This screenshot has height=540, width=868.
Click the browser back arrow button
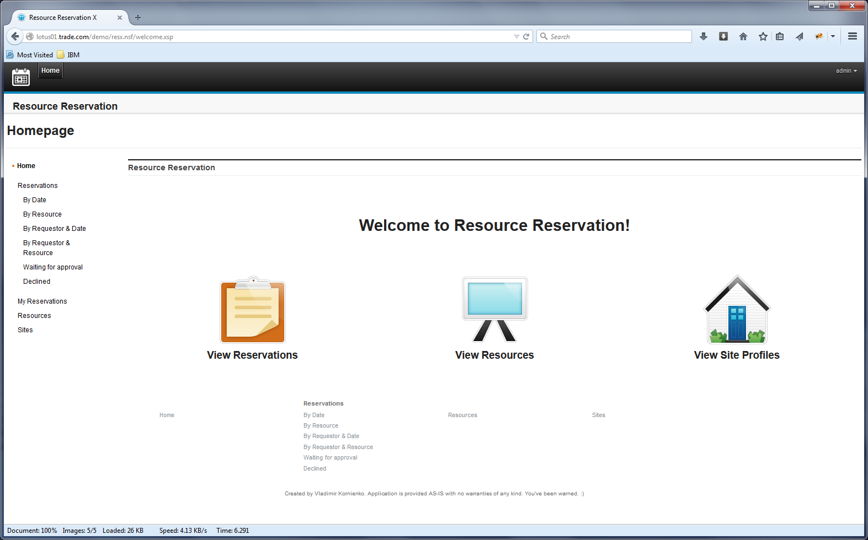(15, 36)
